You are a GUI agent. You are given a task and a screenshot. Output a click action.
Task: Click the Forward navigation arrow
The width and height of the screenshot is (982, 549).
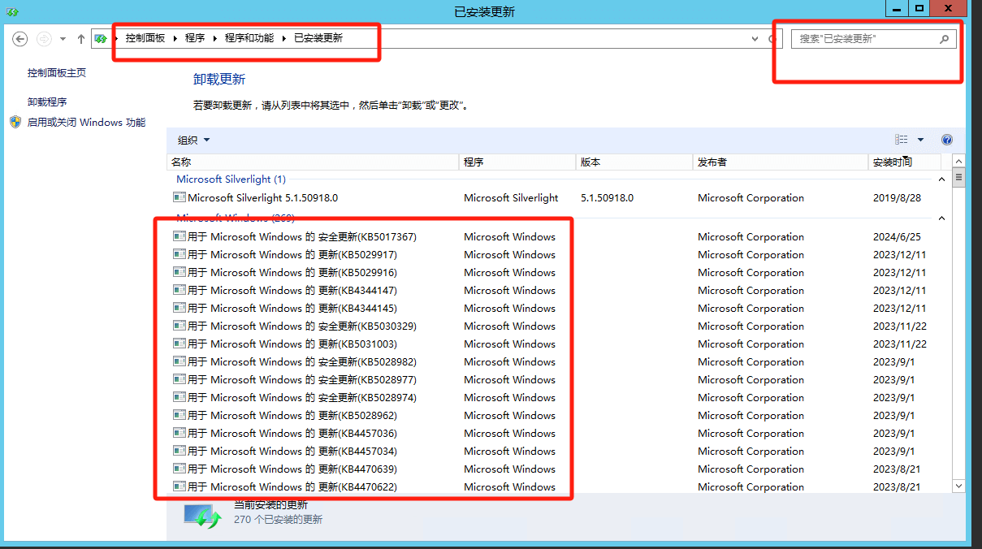[x=45, y=38]
